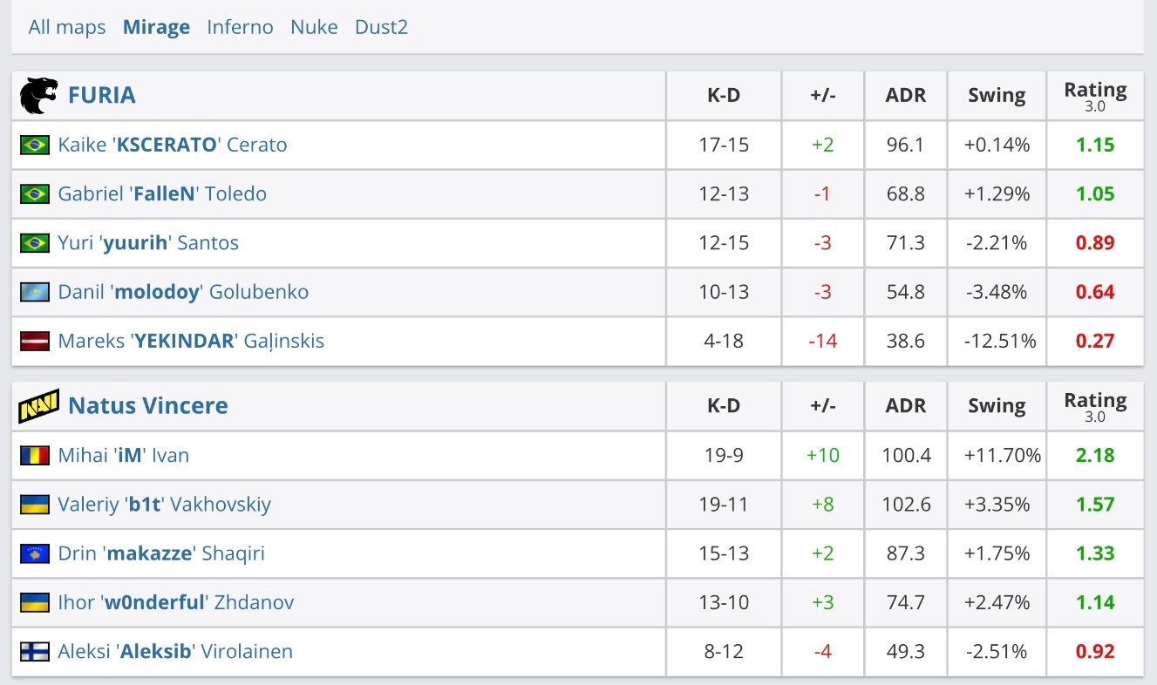Click the FURIA table Swing column header
The height and width of the screenshot is (685, 1157).
click(997, 95)
